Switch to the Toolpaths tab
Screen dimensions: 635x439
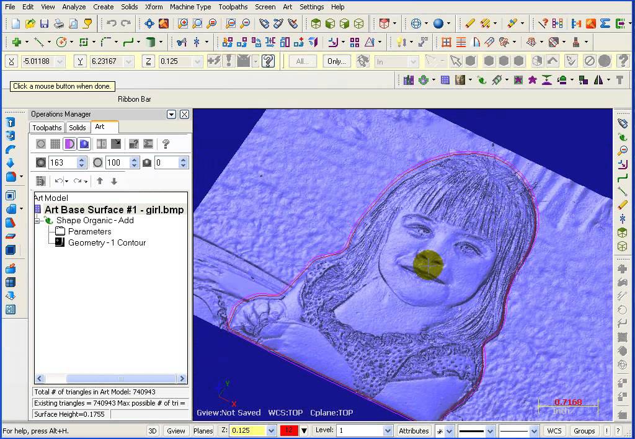[x=47, y=127]
